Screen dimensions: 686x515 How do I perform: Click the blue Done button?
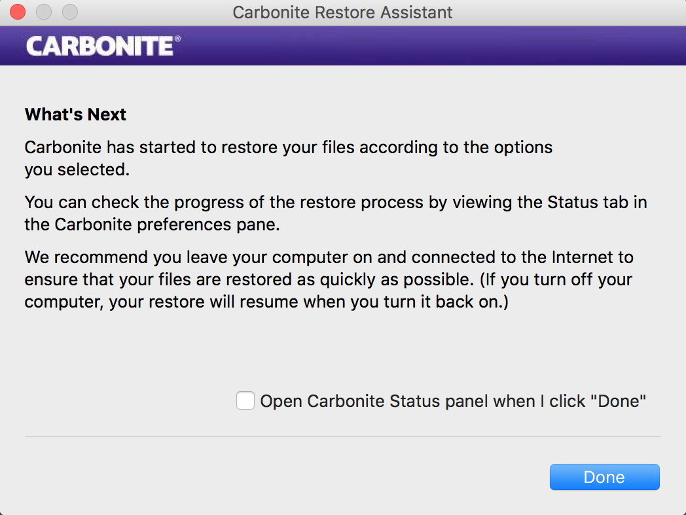point(604,477)
